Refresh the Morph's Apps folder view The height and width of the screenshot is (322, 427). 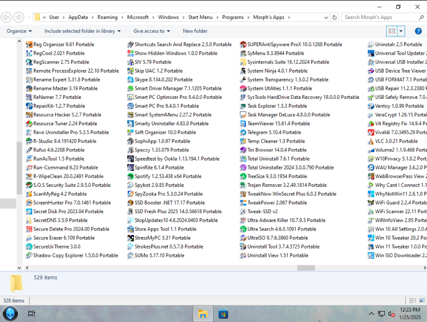coord(335,17)
